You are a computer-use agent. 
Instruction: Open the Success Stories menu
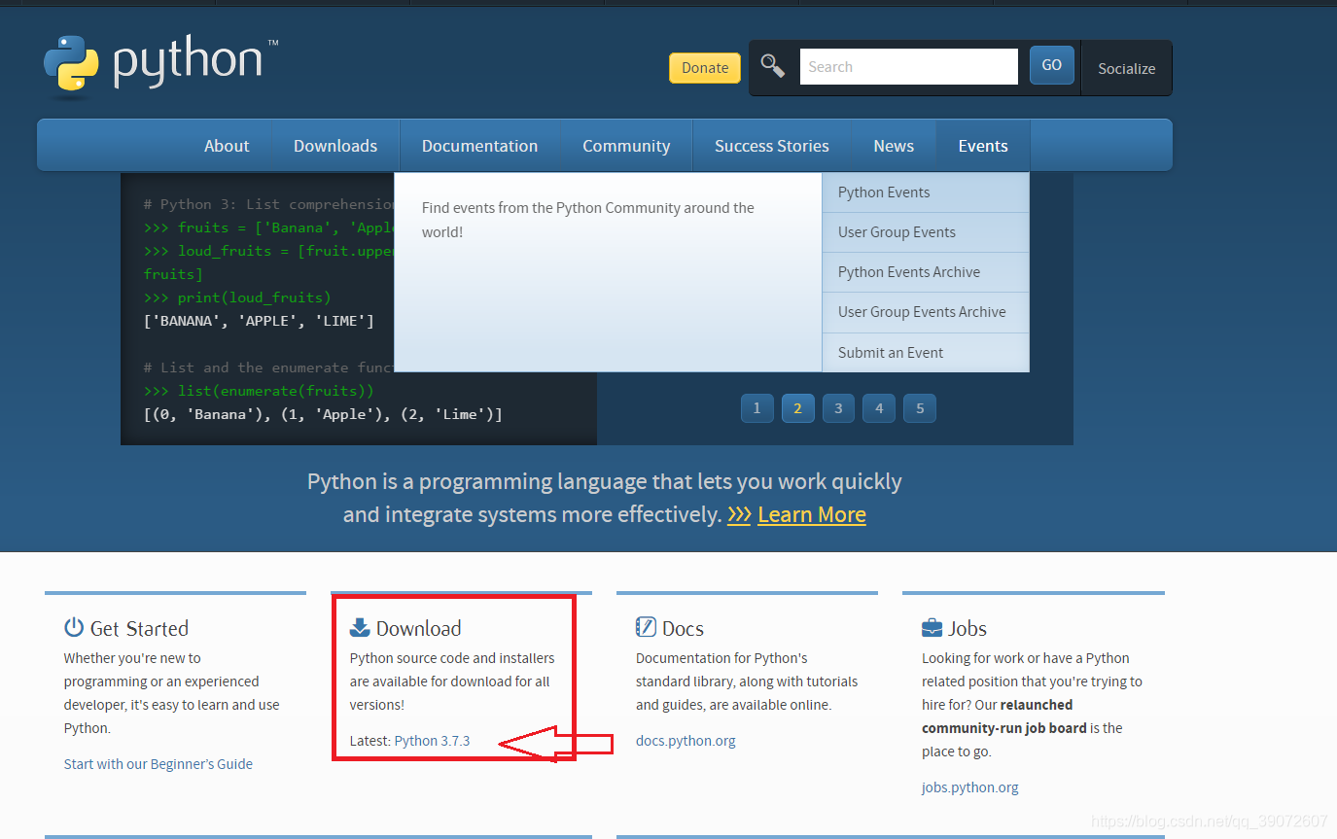point(772,146)
